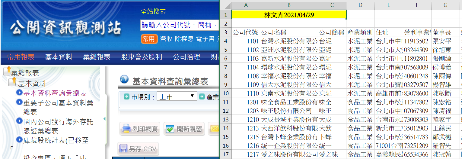Screen dimensions: 462x159
Task: Click the 列印網頁 print button
Action: point(140,129)
